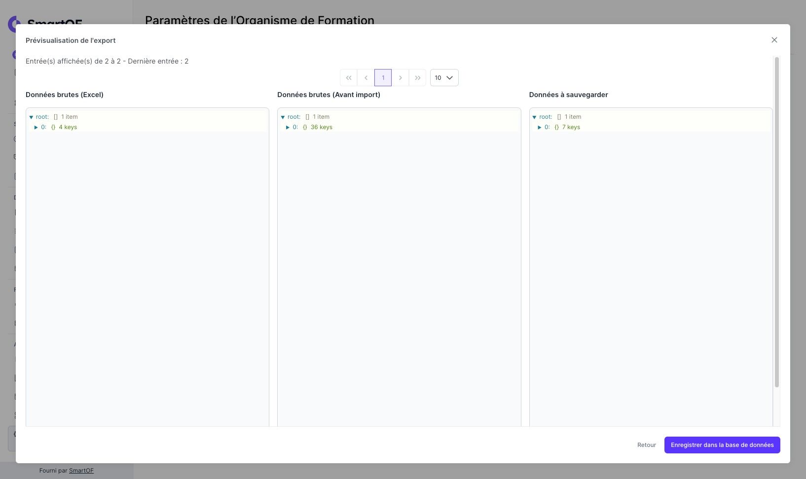Screen dimensions: 806x479
Task: Expand item 0 arrow in Avant import panel
Action: click(x=288, y=127)
